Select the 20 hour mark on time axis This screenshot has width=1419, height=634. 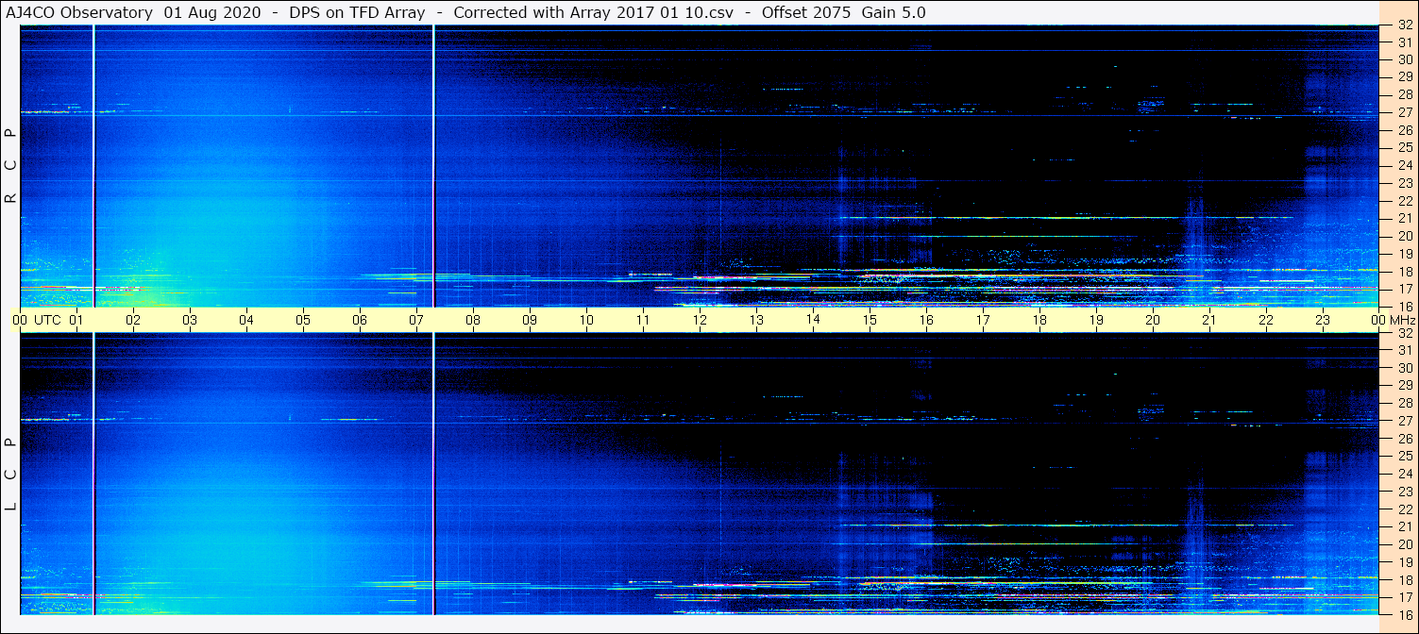[1153, 320]
